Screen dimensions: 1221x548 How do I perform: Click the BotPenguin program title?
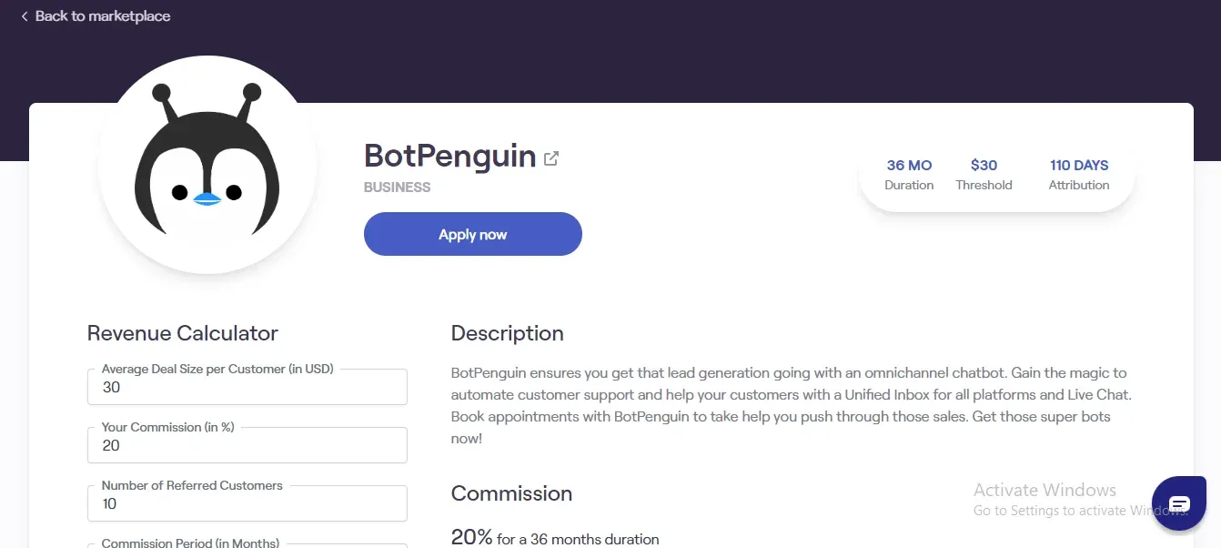[x=449, y=157]
